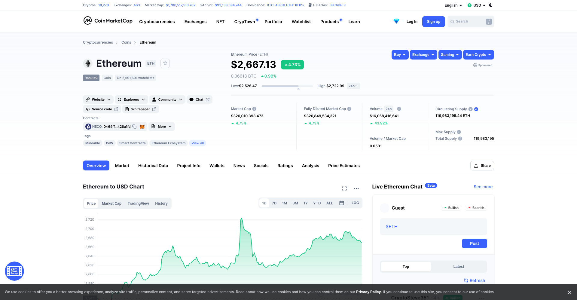This screenshot has width=577, height=300.
Task: Open the Historical Data tab
Action: pyautogui.click(x=153, y=166)
